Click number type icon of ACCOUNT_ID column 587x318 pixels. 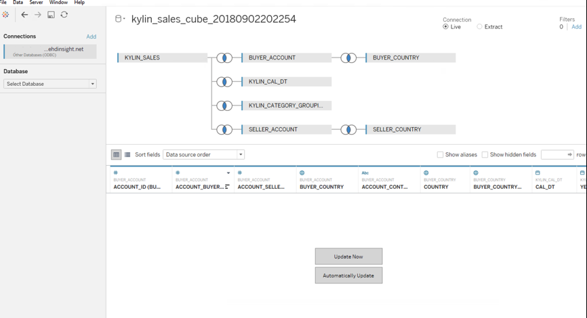[116, 173]
